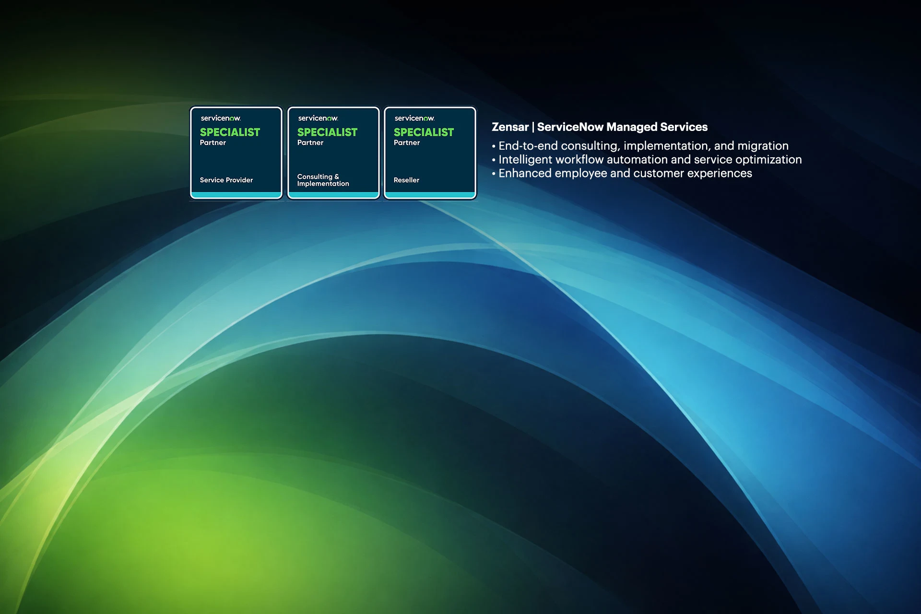
Task: Click the Specialist Partner Service Provider badge
Action: (x=236, y=153)
